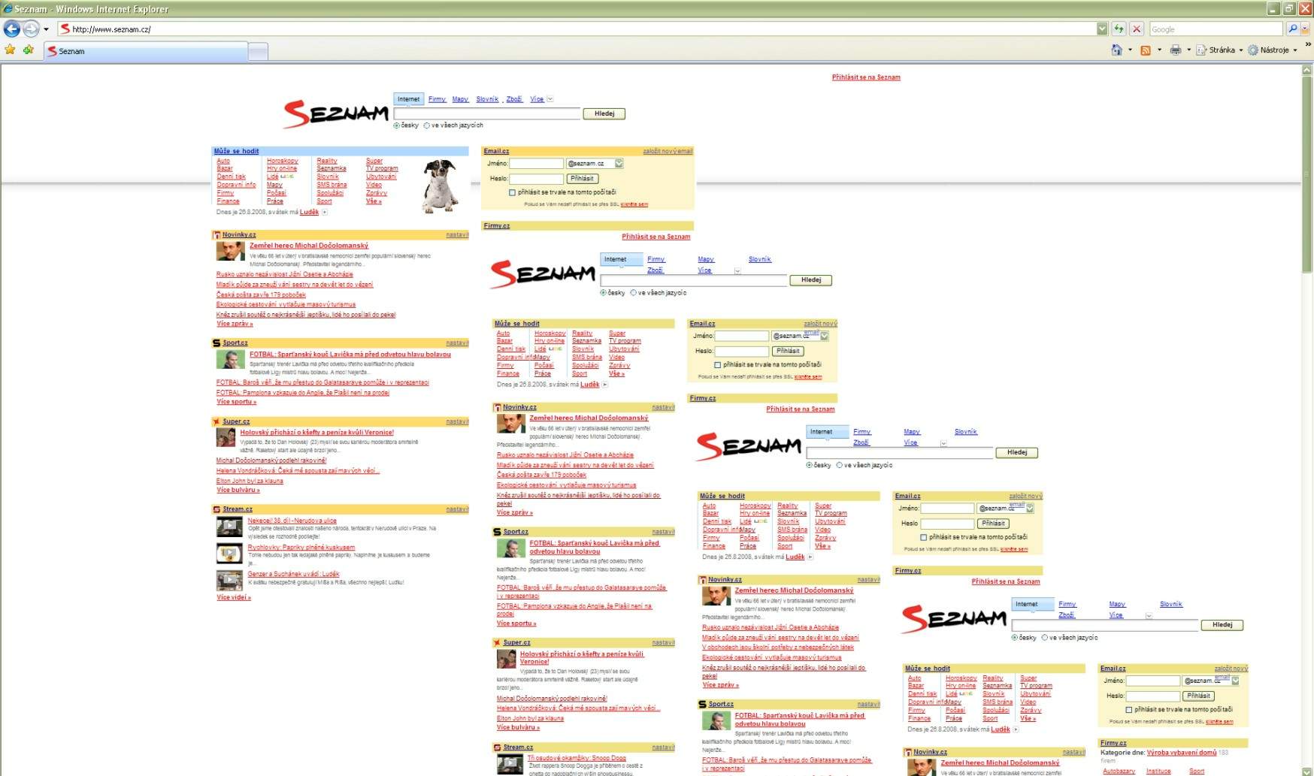This screenshot has width=1314, height=776.
Task: Click the orange RSS feeds icon
Action: click(1146, 50)
